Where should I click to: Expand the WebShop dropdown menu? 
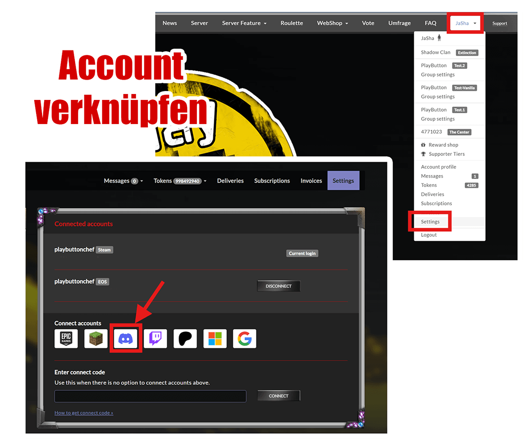(332, 23)
